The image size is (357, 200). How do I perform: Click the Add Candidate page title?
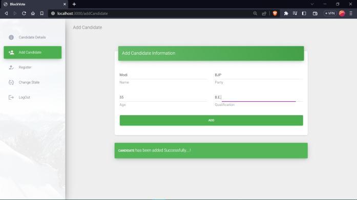88,27
